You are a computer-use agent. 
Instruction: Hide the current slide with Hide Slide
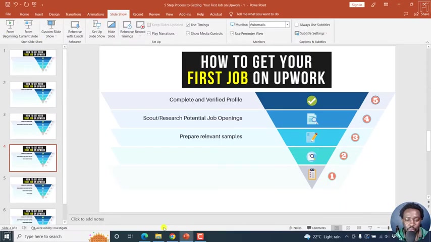pyautogui.click(x=112, y=29)
